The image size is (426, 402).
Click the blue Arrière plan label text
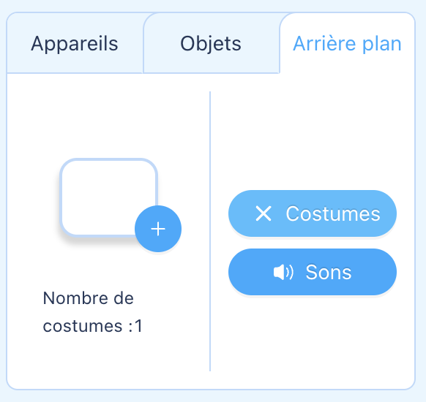coord(347,44)
